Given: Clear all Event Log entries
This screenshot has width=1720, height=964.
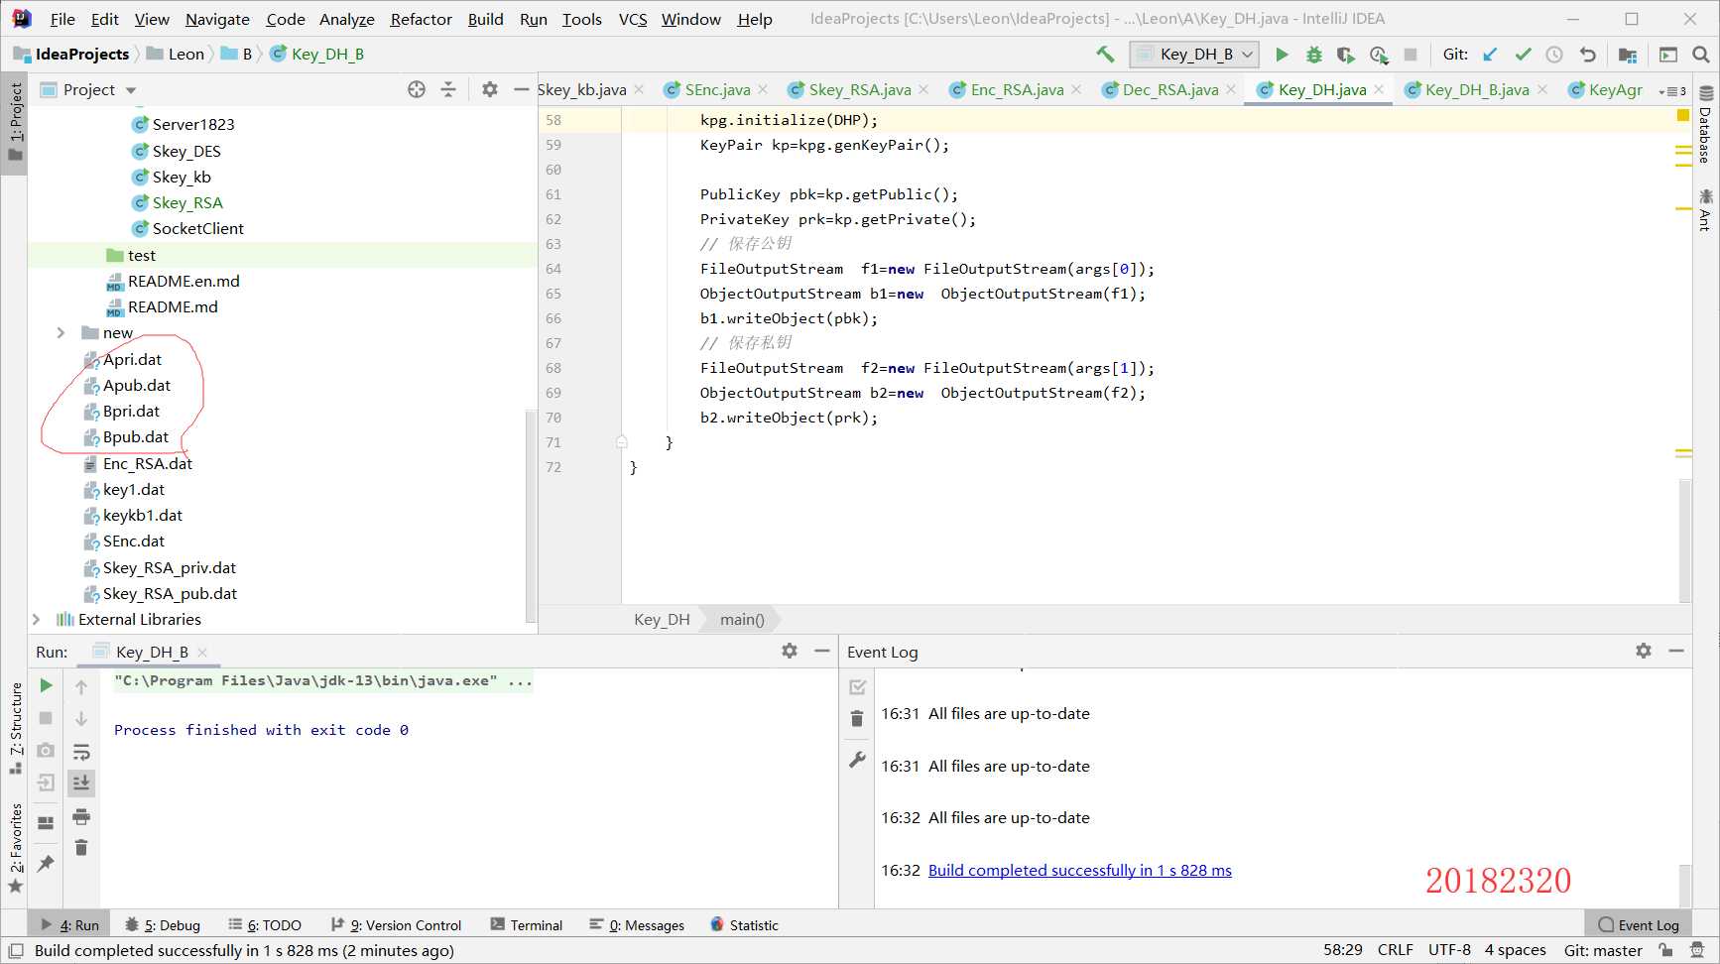Looking at the screenshot, I should (x=857, y=719).
